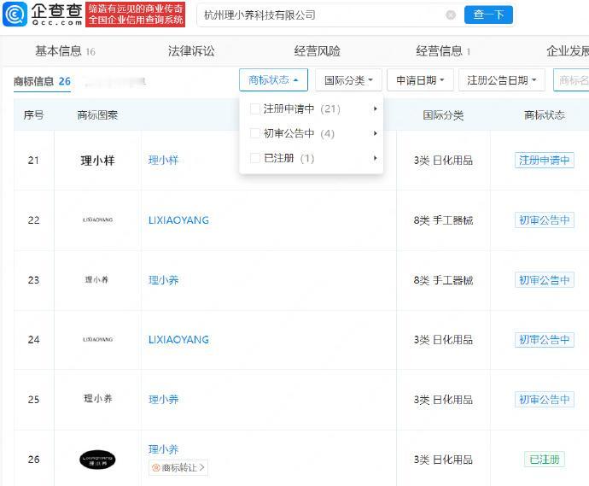Image resolution: width=589 pixels, height=486 pixels.
Task: Open LIXIAOYANG link in row 24
Action: pos(178,340)
